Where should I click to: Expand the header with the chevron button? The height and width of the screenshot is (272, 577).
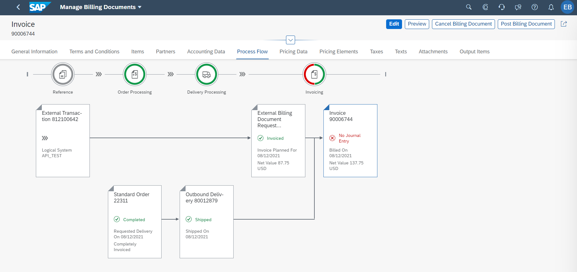290,40
